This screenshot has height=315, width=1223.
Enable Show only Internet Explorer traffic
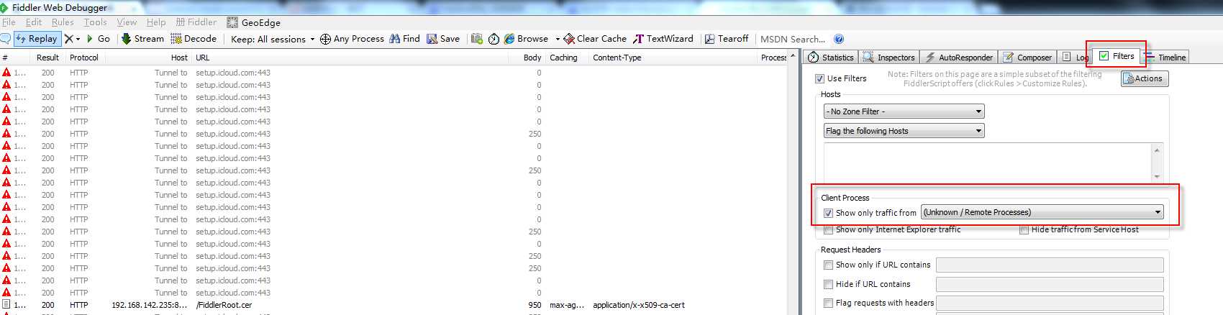tap(828, 230)
